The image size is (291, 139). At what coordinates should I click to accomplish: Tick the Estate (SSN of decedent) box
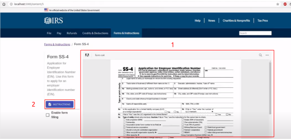[183, 120]
